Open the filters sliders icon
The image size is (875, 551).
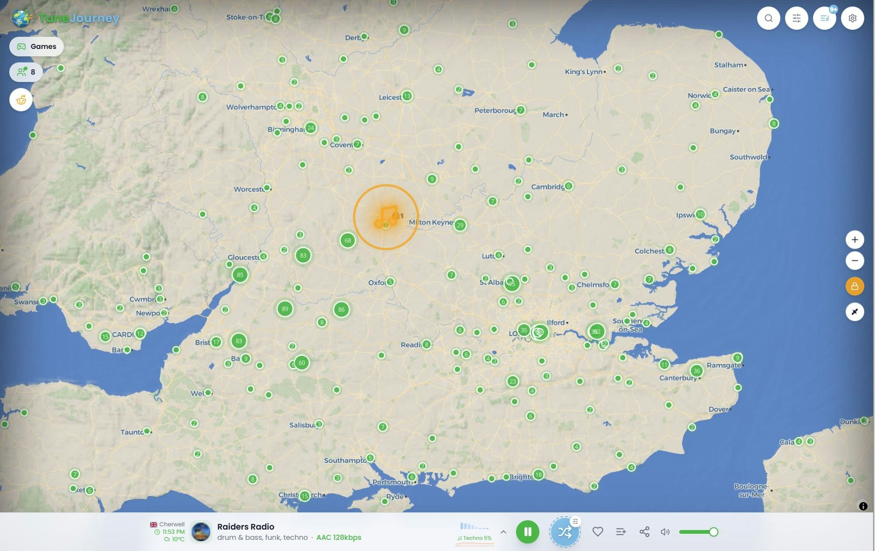tap(797, 18)
